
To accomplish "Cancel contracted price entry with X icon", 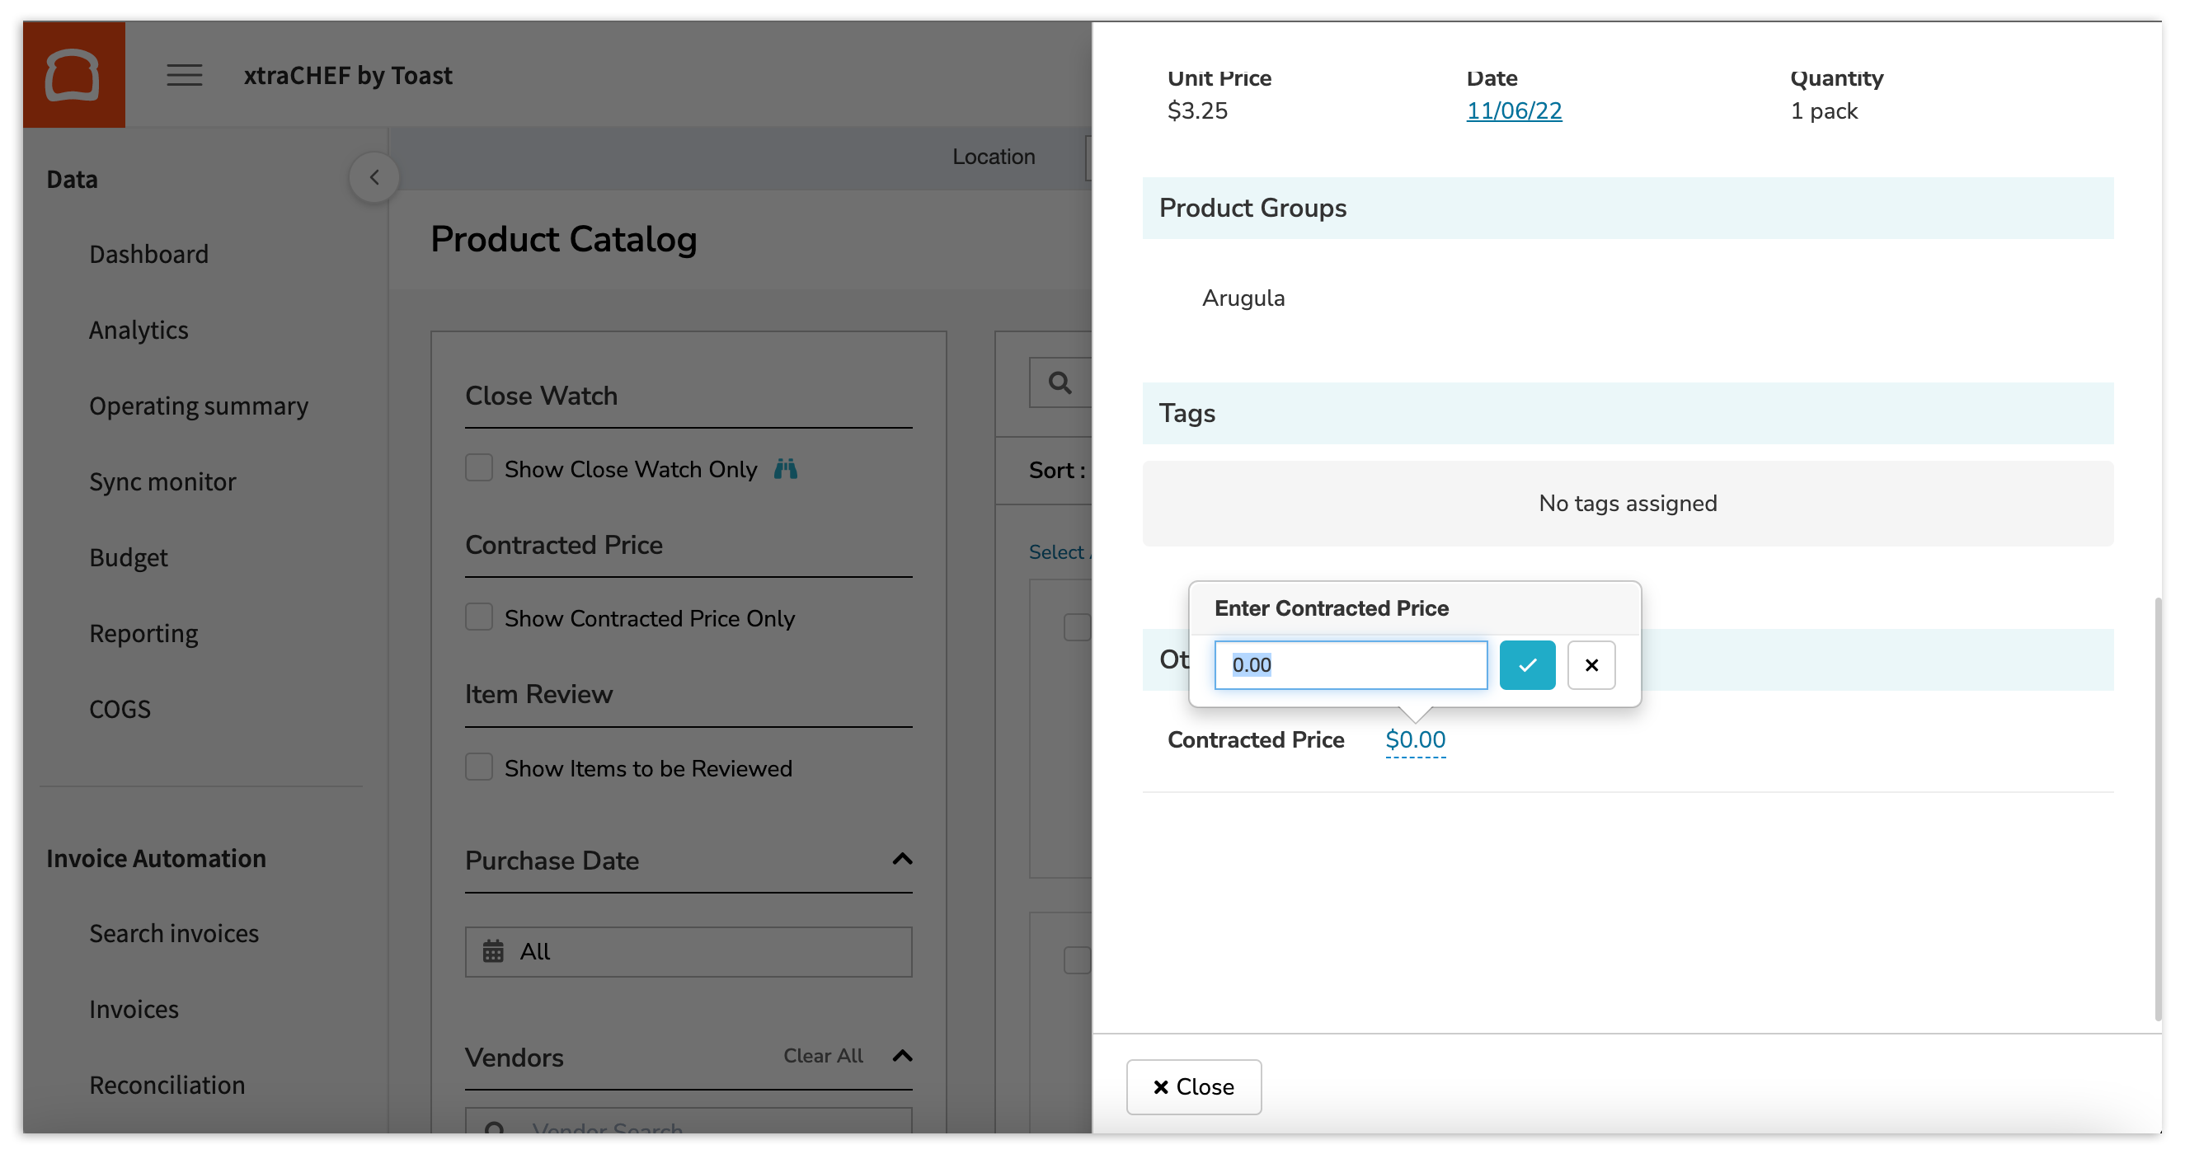I will (1591, 665).
